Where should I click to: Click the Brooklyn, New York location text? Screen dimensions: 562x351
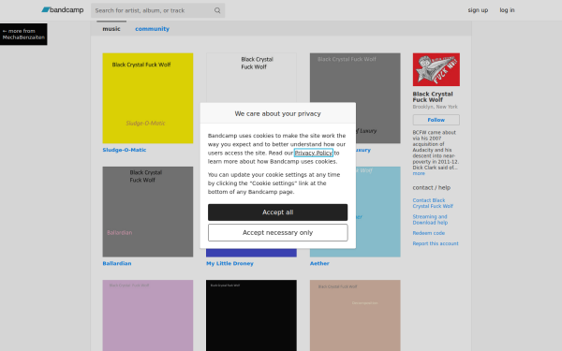436,107
